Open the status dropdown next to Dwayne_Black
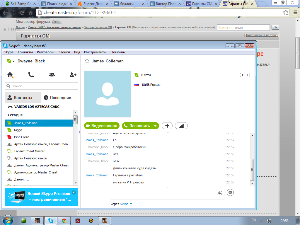Viewport: 300px width, 225px height. 13,61
